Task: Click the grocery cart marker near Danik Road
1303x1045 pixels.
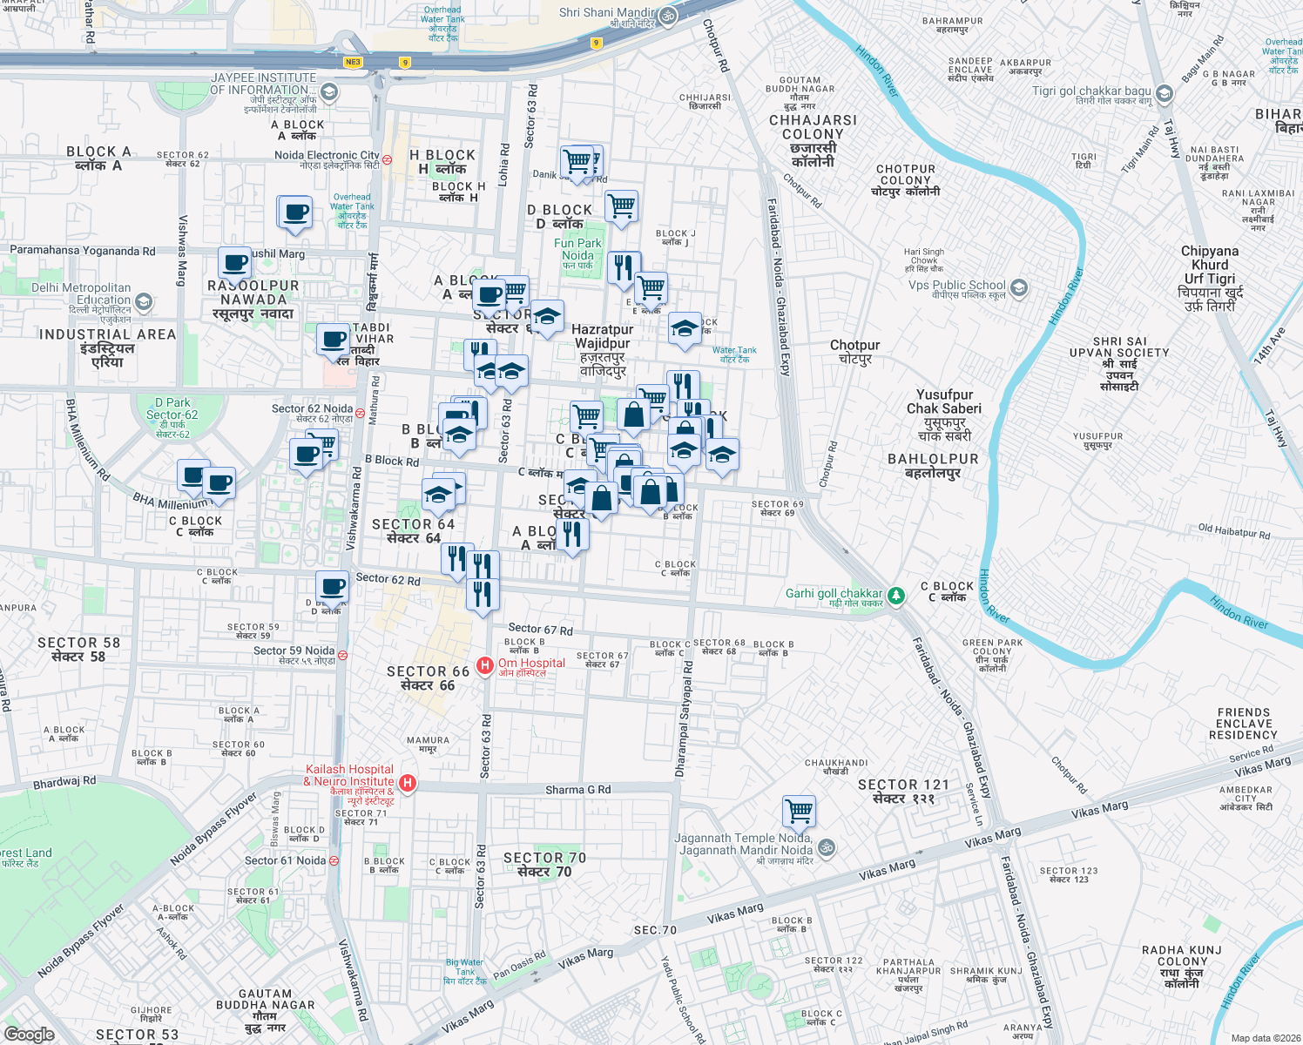Action: pos(576,162)
